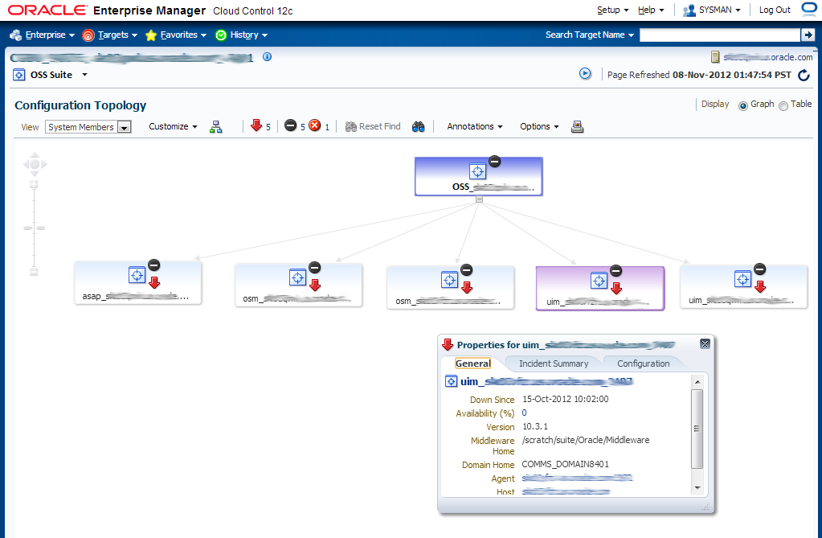Click blackout badge on second osm_ node
Screen dimensions: 822x538
(x=467, y=269)
